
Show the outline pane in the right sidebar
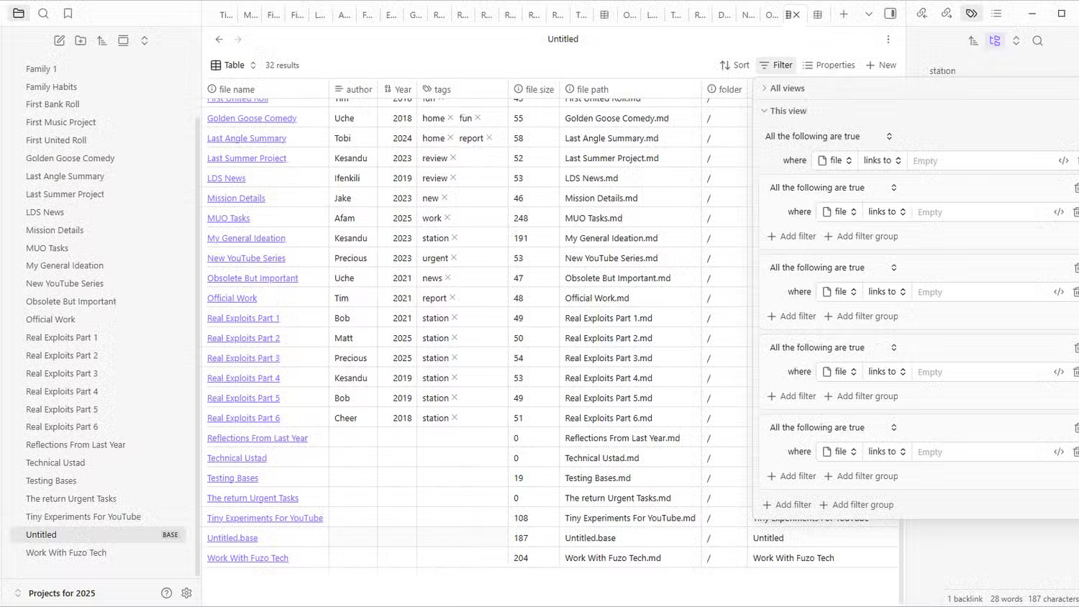[x=996, y=14]
